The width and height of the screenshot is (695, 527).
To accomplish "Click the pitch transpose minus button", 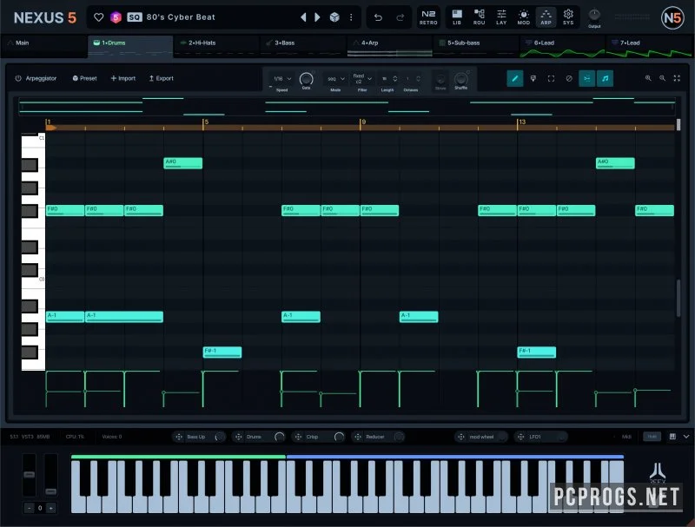I will [30, 508].
